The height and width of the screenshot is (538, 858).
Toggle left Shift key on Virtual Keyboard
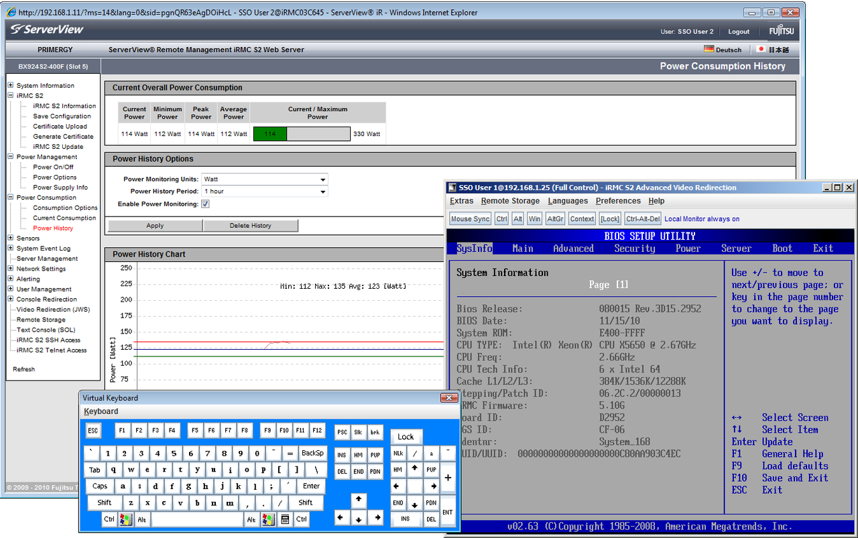pyautogui.click(x=105, y=502)
